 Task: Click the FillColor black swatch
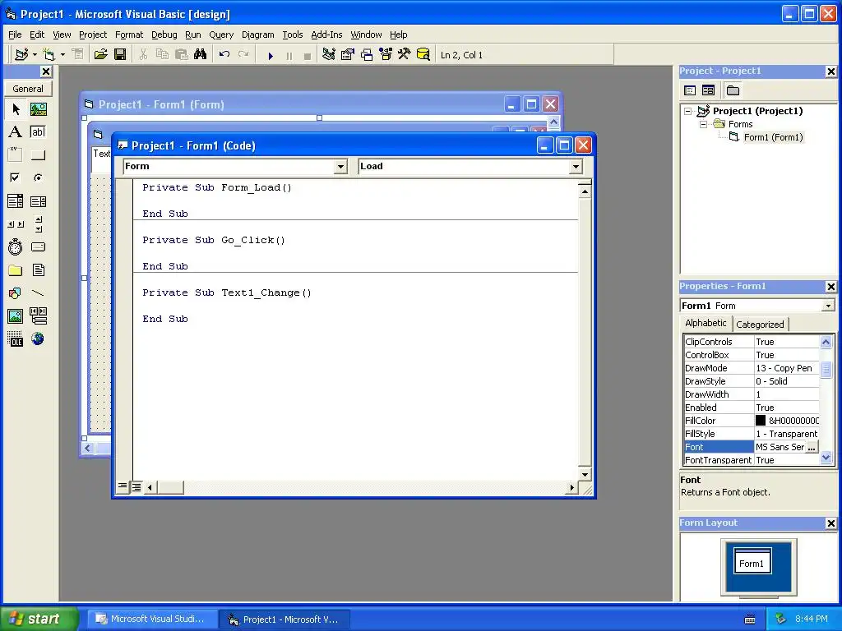[x=761, y=421]
